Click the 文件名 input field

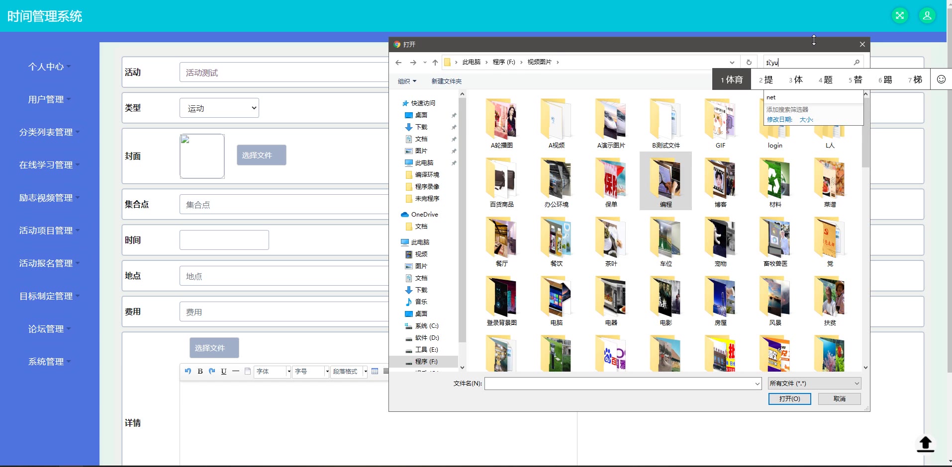(623, 384)
